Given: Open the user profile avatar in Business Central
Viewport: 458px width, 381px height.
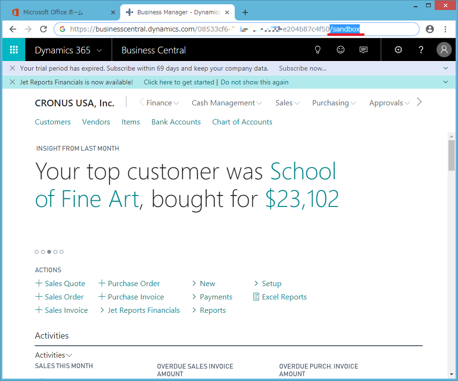Looking at the screenshot, I should [444, 50].
